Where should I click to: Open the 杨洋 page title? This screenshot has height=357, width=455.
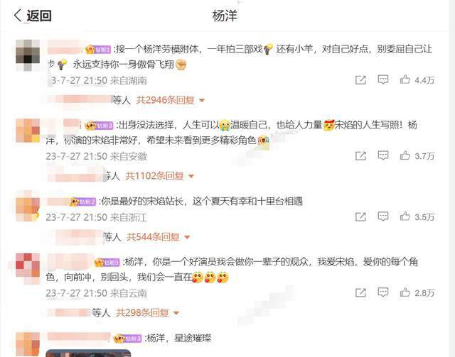tap(225, 16)
